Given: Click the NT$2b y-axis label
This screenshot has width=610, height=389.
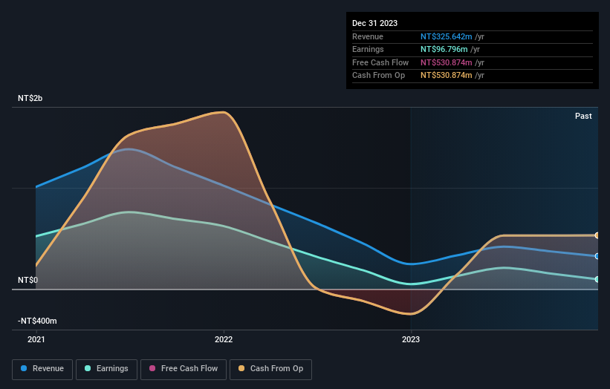Looking at the screenshot, I should tap(30, 98).
